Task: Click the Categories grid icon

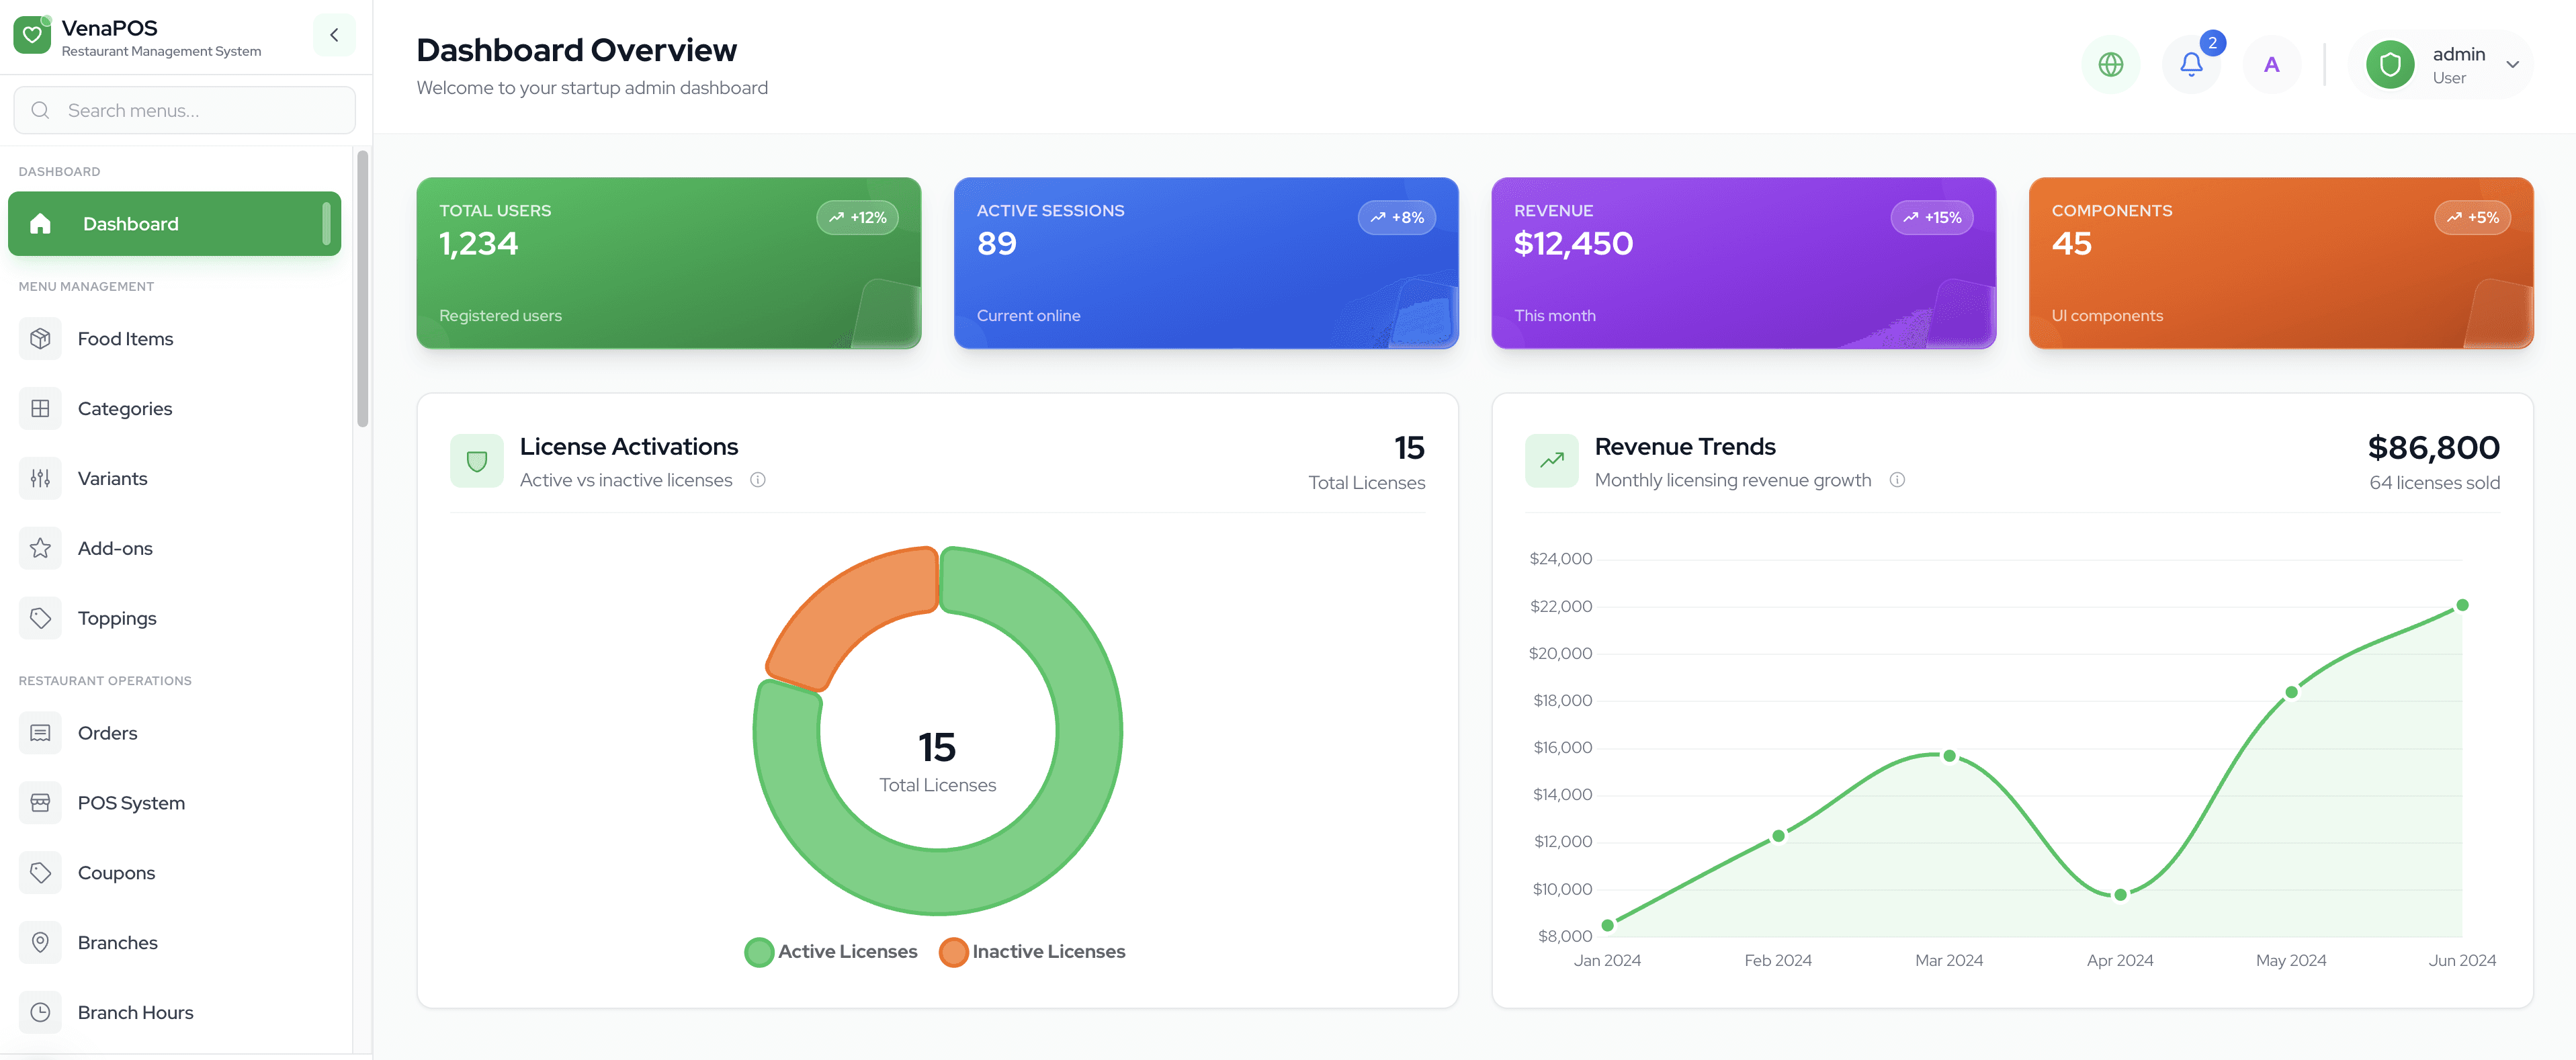Action: (x=40, y=408)
